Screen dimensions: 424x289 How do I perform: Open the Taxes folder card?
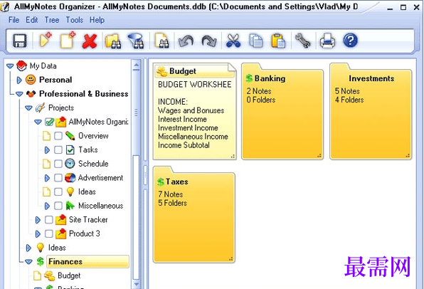[x=194, y=214]
